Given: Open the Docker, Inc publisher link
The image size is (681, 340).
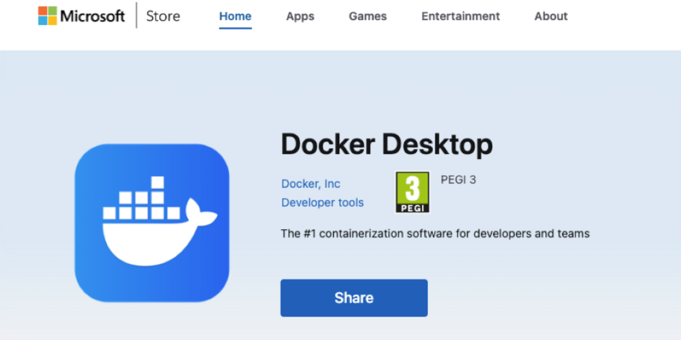Looking at the screenshot, I should [310, 183].
